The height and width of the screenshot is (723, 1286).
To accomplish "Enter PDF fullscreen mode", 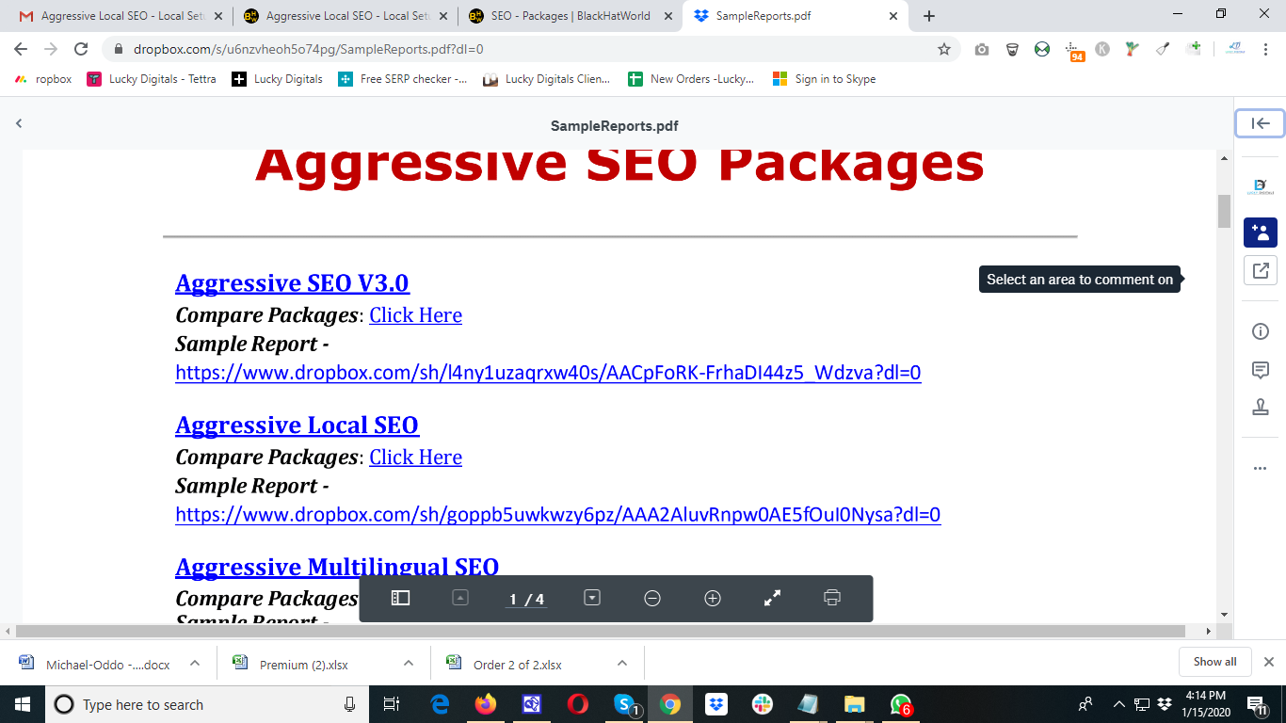I will coord(772,598).
